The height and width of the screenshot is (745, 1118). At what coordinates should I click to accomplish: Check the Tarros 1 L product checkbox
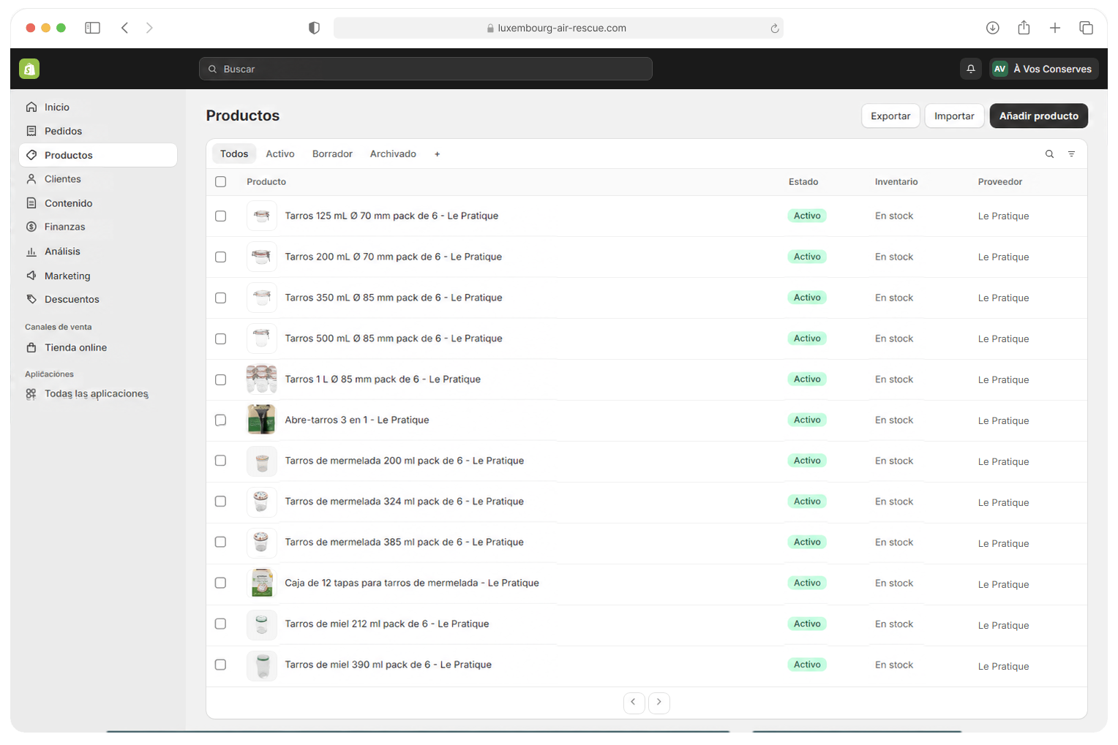pos(221,380)
